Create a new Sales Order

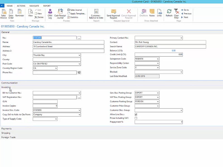point(11,14)
